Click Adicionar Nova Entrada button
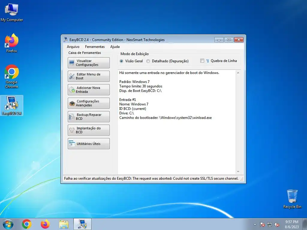Viewport: 307px width, 230px height. [x=89, y=90]
